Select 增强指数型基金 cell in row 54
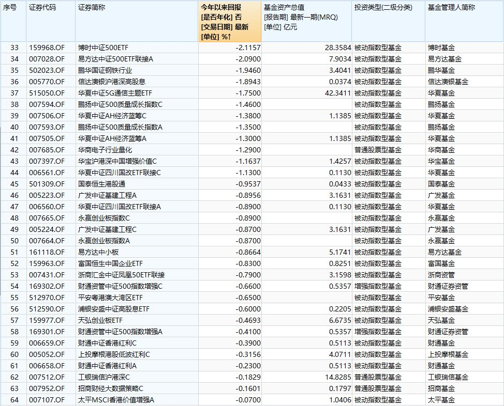The height and width of the screenshot is (406, 504). pos(389,286)
